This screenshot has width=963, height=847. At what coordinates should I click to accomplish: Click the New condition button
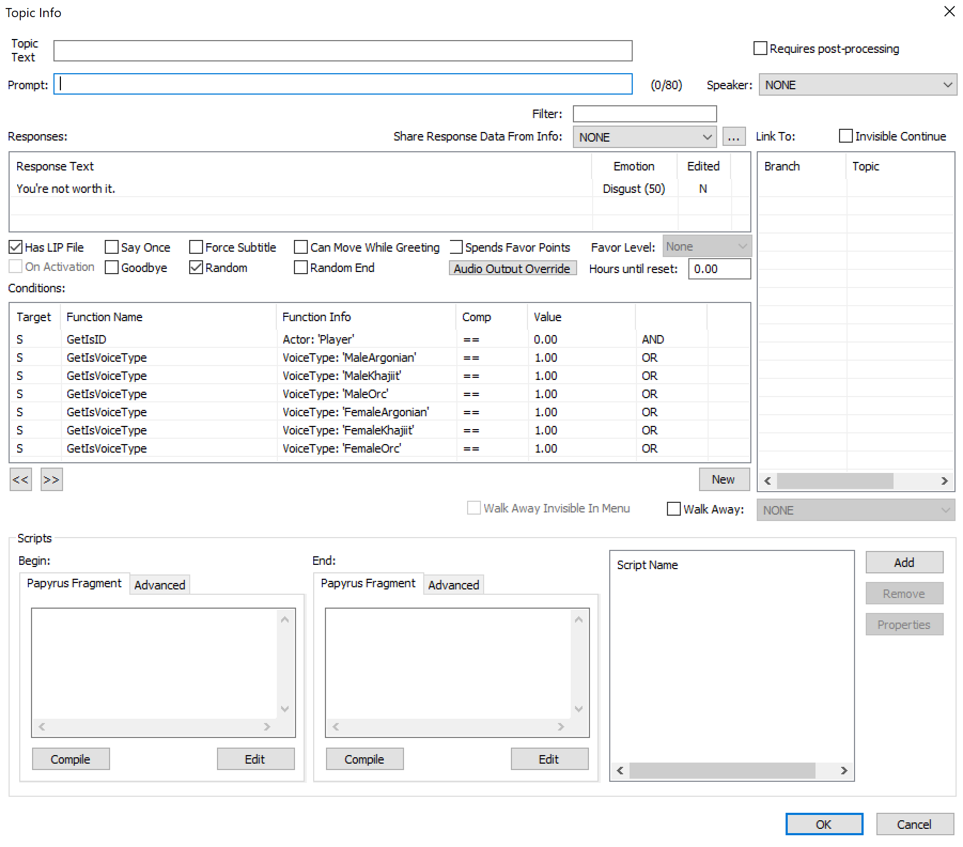(x=724, y=479)
